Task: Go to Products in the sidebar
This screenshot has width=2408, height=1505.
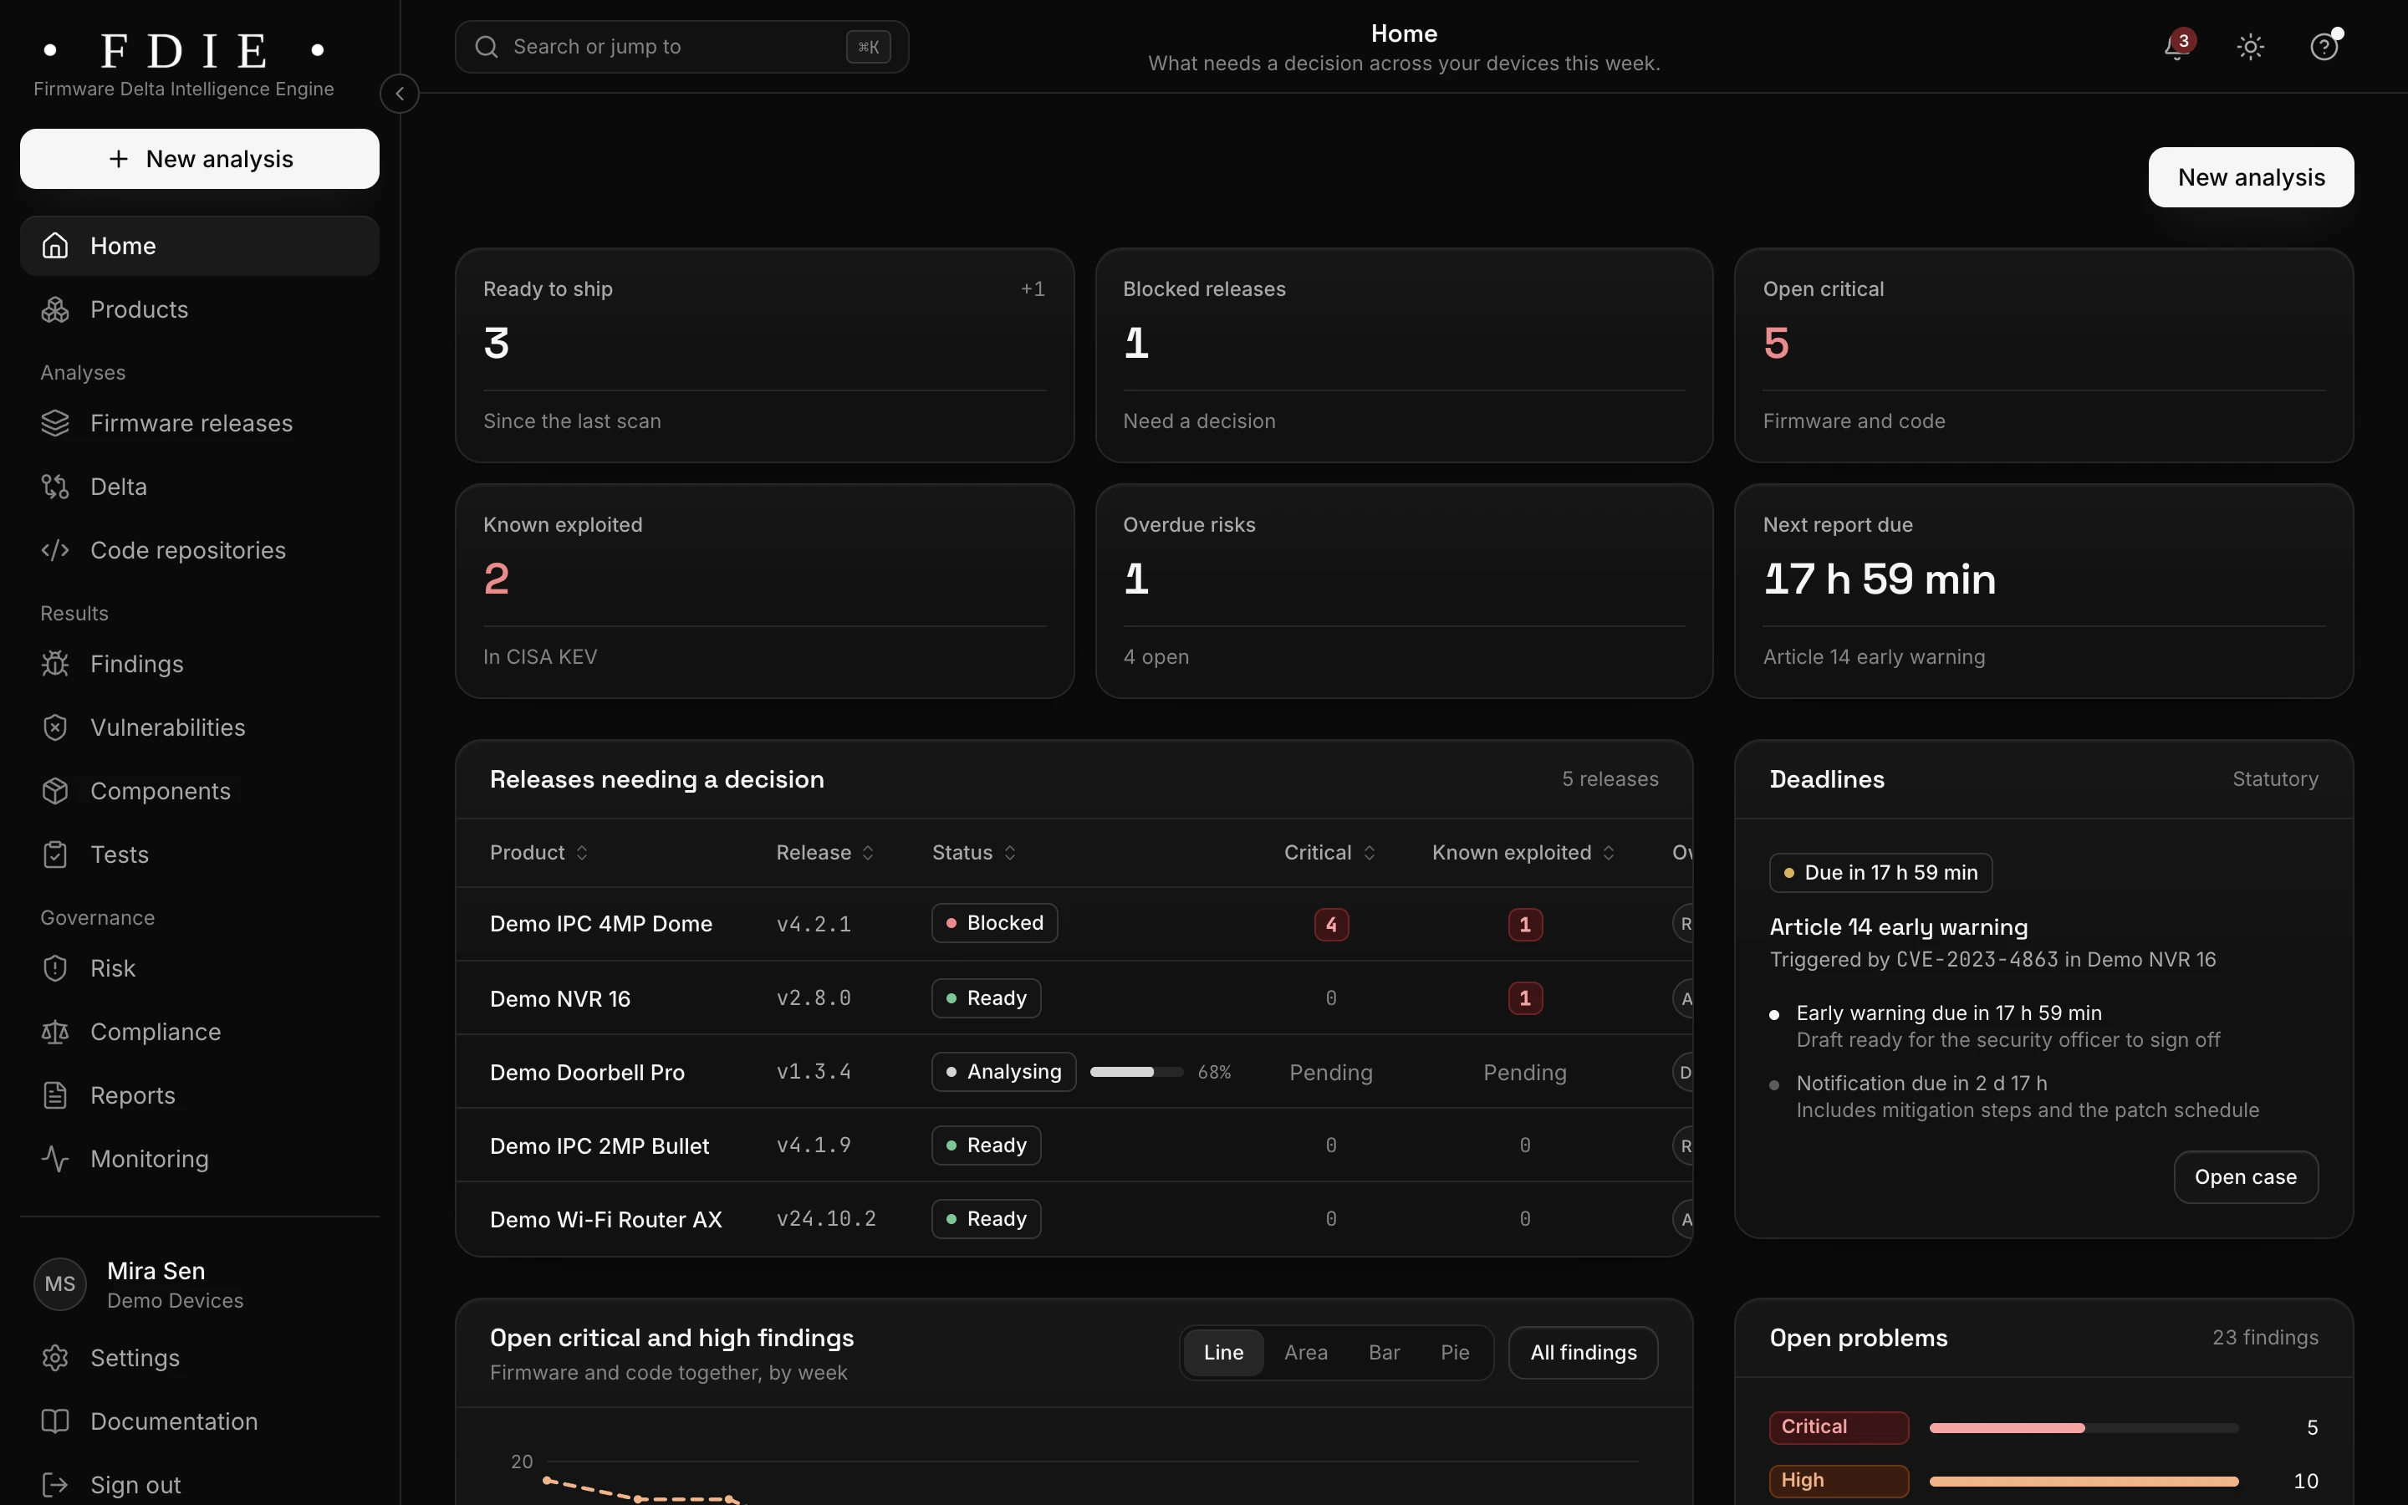Action: 199,309
